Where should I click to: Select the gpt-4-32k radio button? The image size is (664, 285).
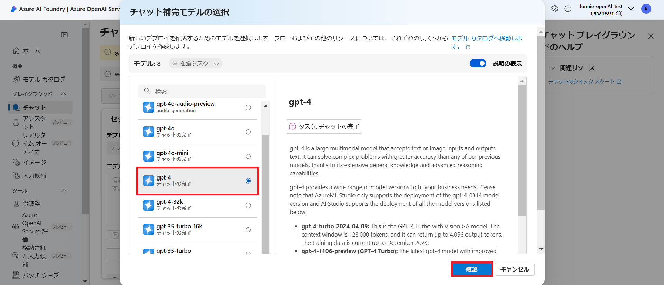(248, 205)
